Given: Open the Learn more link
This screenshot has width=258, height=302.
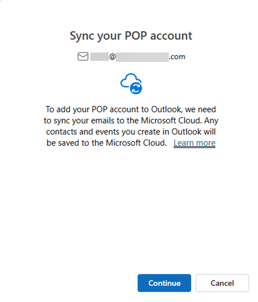Looking at the screenshot, I should tap(194, 143).
